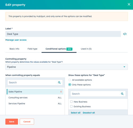133x128 pixels.
Task: Select Consulting services in pipeline list
Action: (35, 98)
